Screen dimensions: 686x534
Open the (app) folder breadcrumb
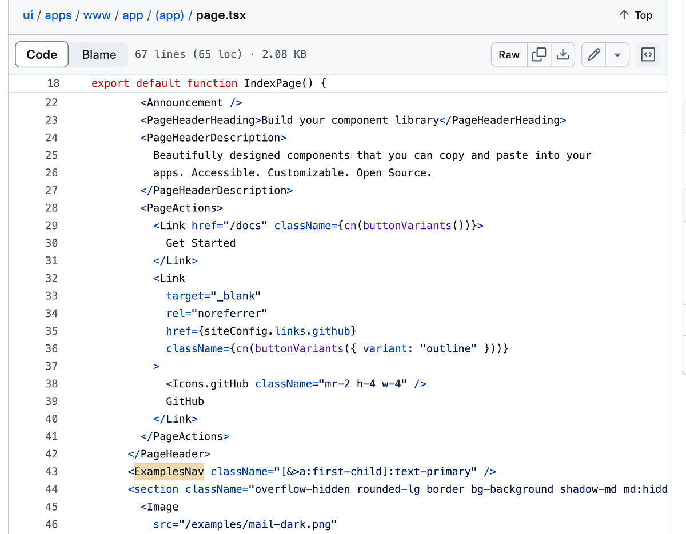169,15
